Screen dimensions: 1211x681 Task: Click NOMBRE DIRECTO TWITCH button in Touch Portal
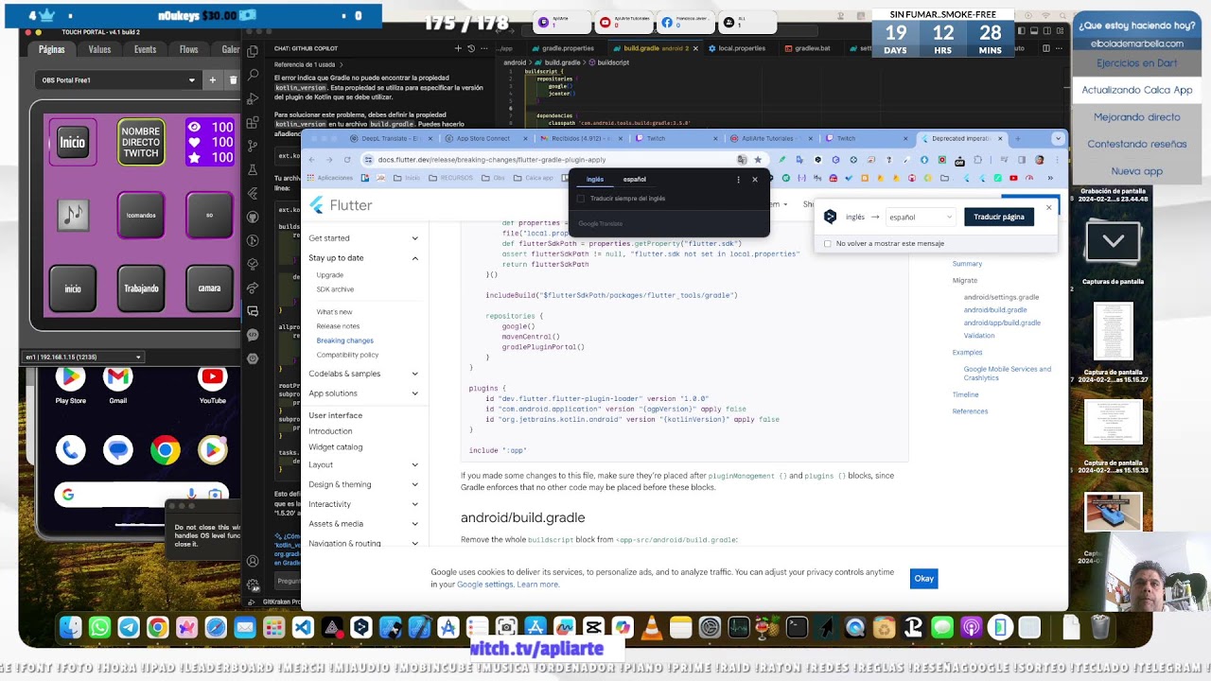point(141,142)
